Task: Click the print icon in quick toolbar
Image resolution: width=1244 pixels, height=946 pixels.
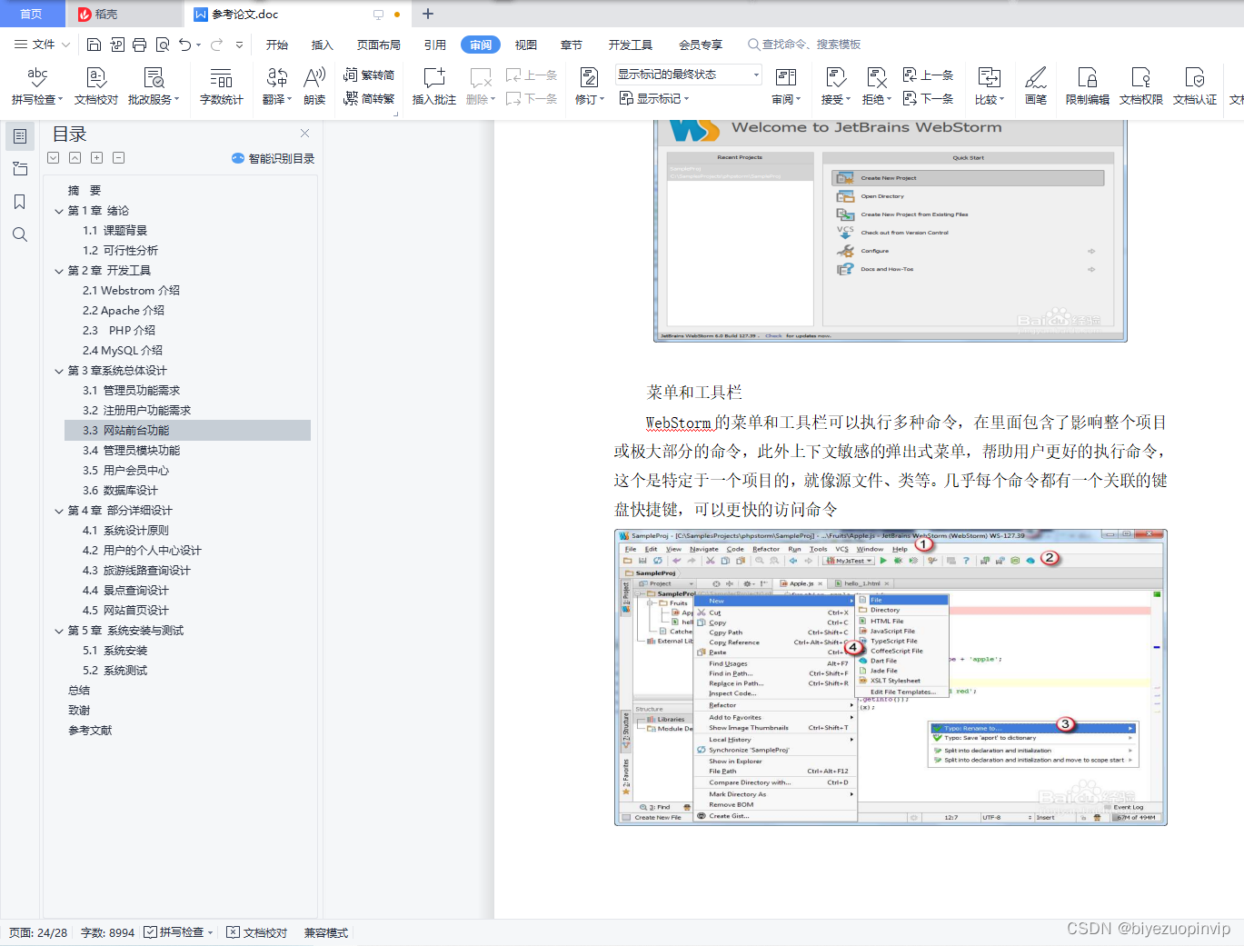Action: coord(139,45)
